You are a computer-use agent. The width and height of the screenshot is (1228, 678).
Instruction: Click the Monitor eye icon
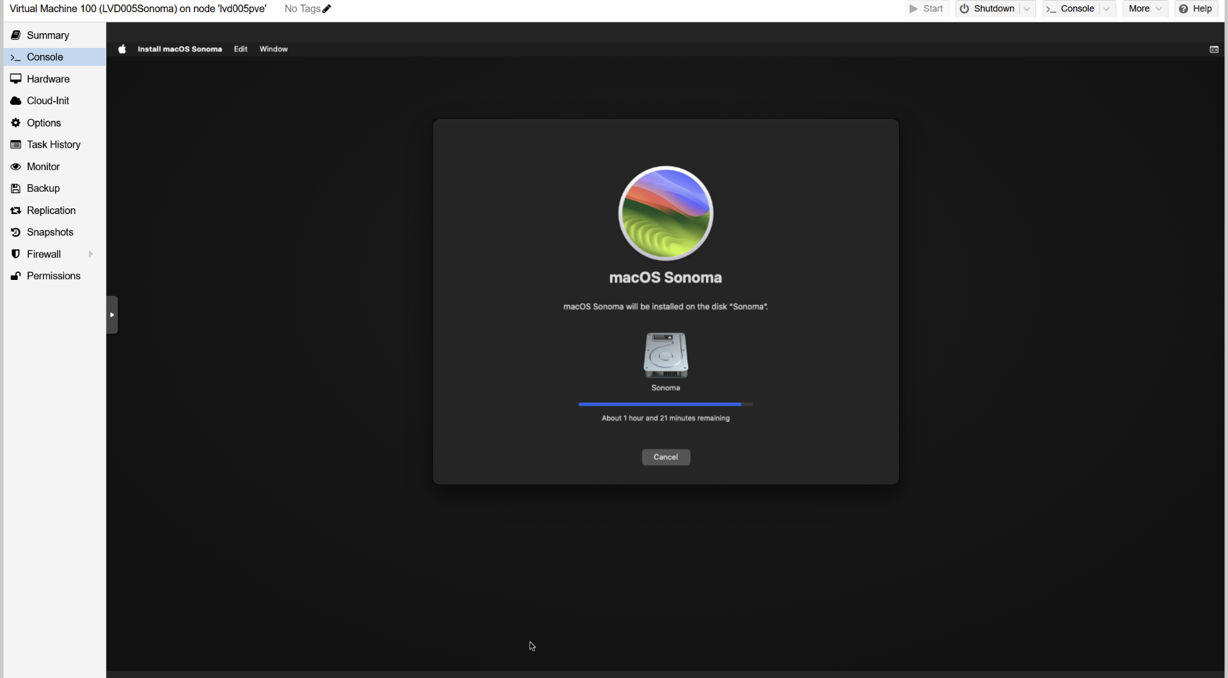(16, 167)
